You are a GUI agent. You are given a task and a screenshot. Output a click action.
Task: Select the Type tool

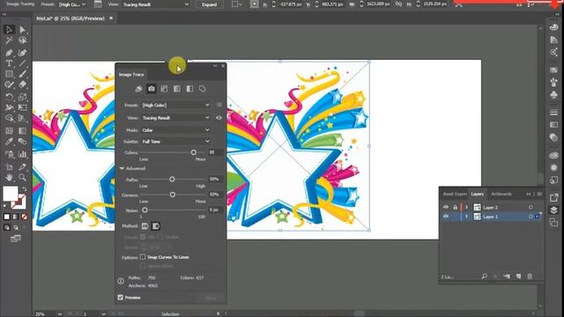coord(9,63)
